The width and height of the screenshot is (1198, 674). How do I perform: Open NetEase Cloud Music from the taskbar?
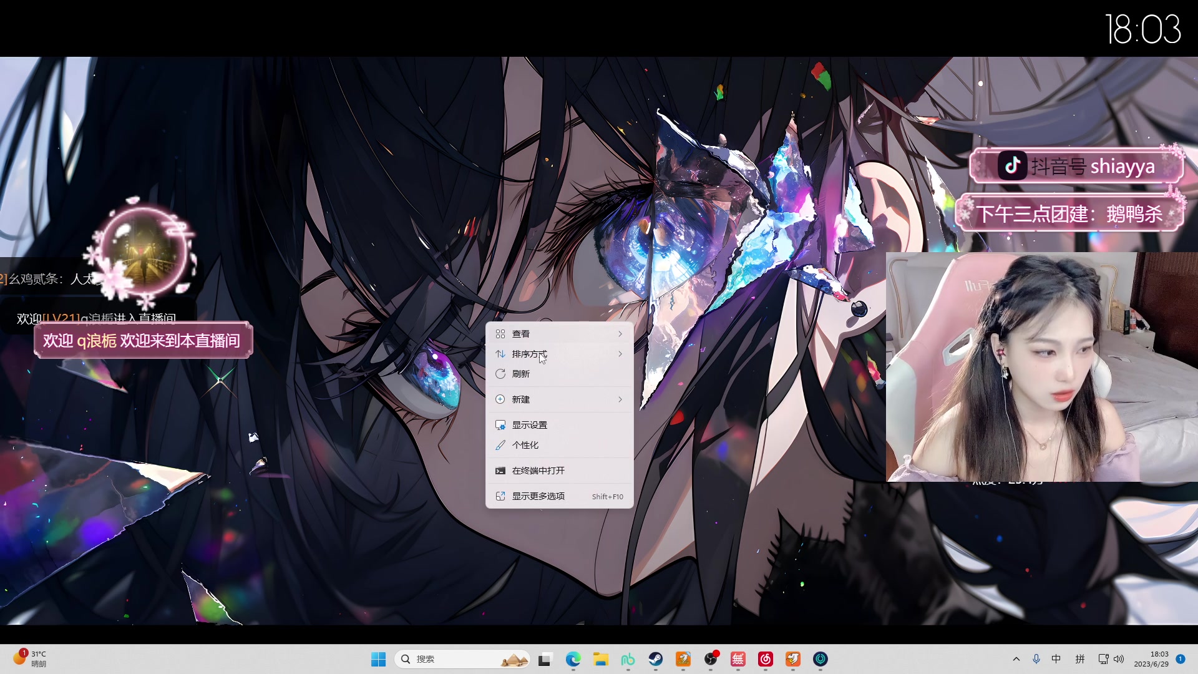[x=766, y=659]
